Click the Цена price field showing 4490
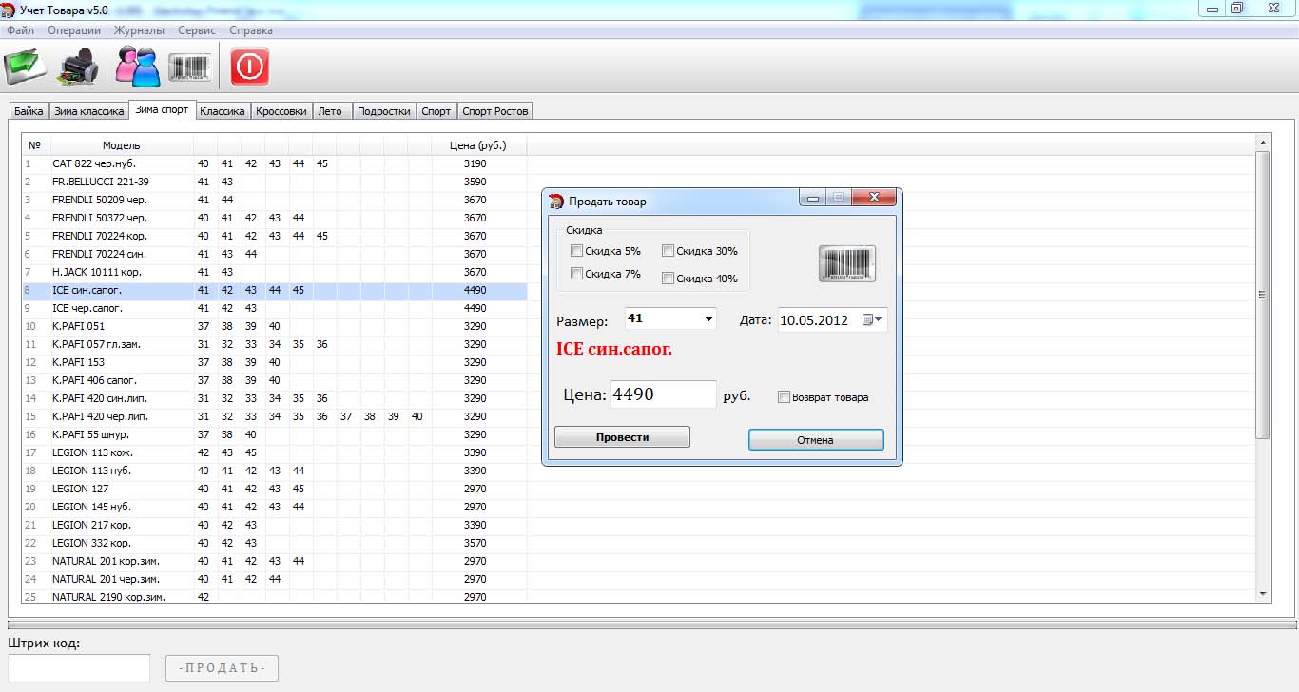Image resolution: width=1299 pixels, height=692 pixels. tap(663, 394)
